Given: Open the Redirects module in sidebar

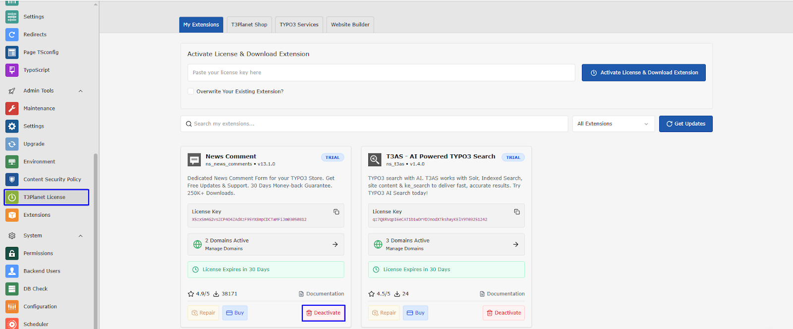Looking at the screenshot, I should 35,35.
